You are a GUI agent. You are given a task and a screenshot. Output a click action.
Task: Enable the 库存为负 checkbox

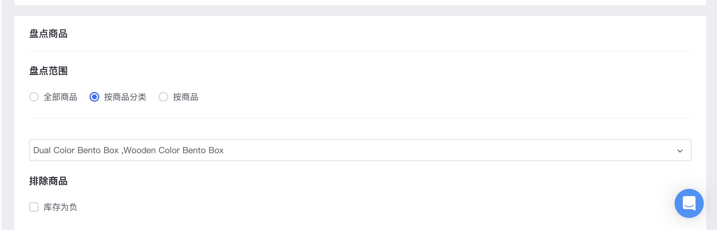[x=34, y=207]
